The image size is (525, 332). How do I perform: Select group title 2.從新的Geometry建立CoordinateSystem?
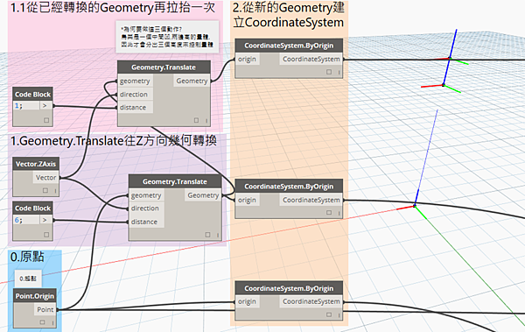point(289,15)
